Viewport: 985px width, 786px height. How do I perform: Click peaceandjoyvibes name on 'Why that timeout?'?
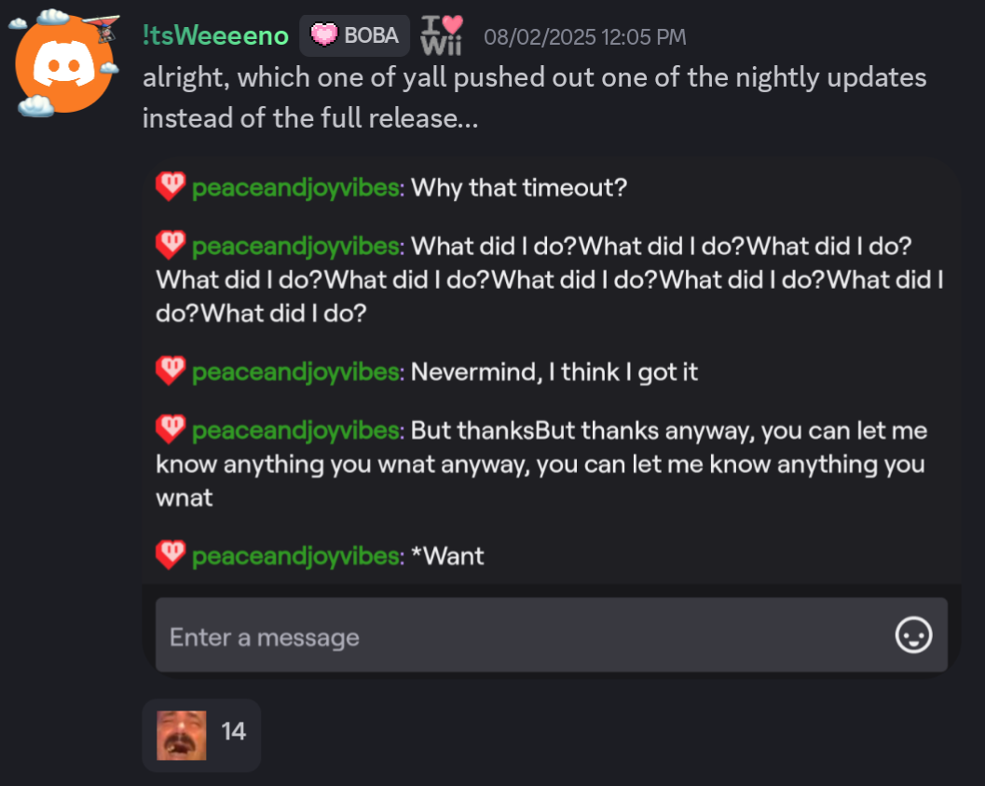(x=296, y=188)
